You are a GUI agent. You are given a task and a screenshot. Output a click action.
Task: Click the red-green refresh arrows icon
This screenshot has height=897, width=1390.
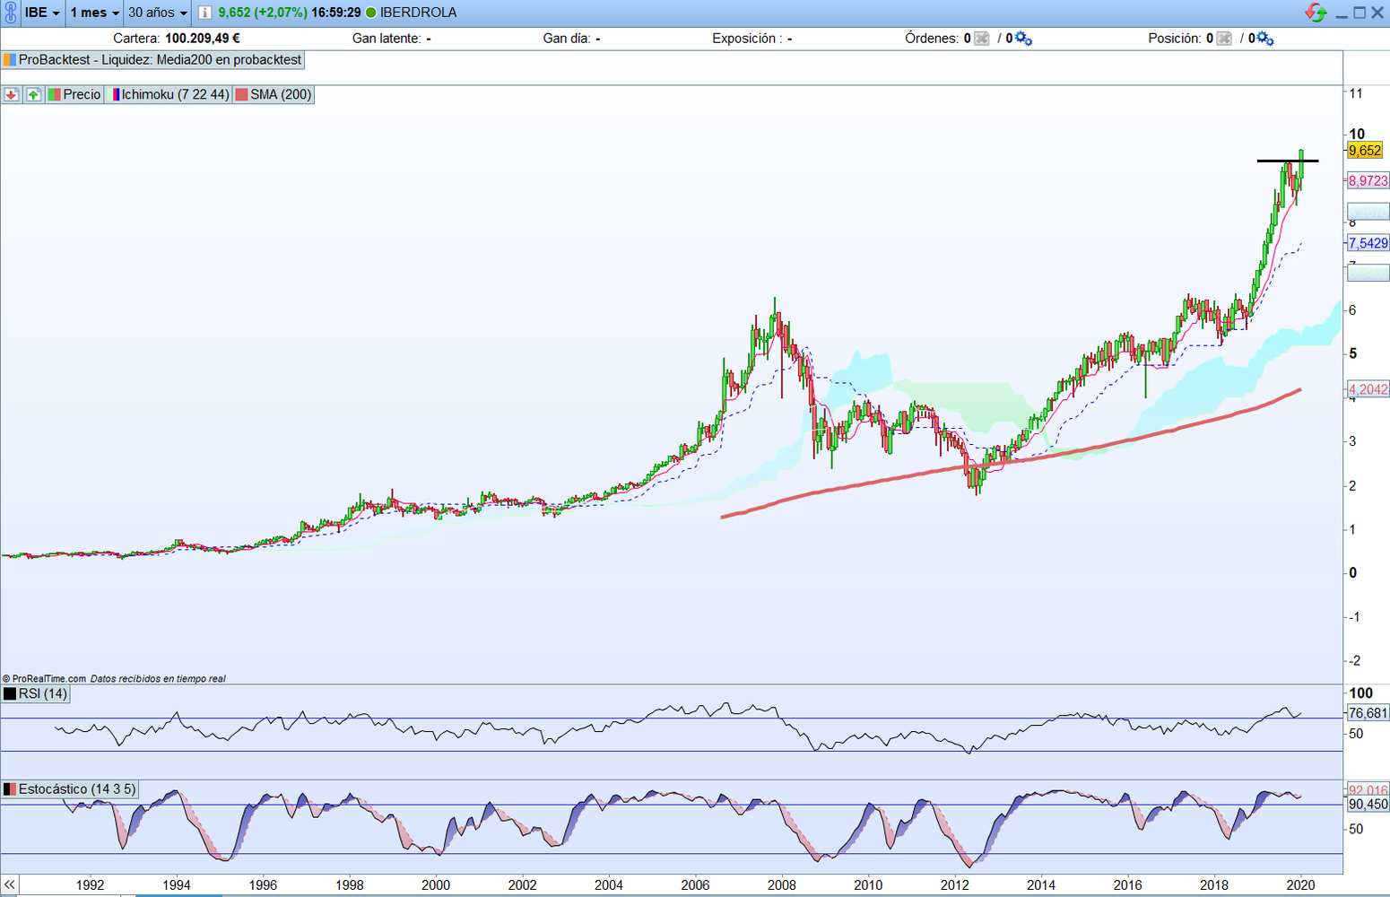(x=1316, y=13)
